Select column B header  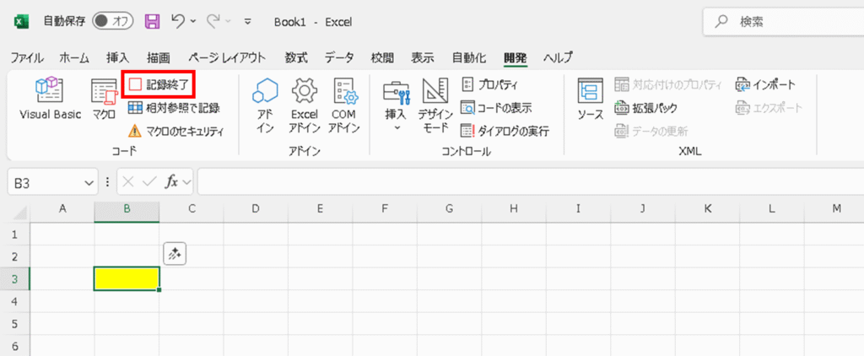(127, 209)
